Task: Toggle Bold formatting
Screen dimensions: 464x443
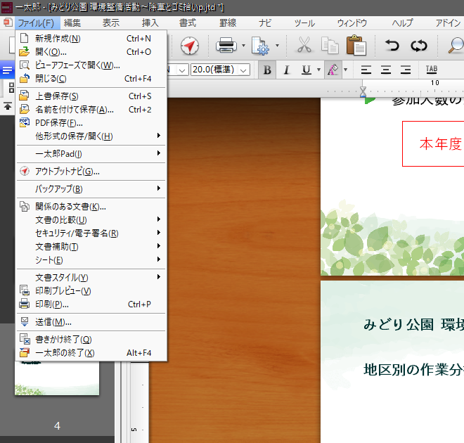Action: 267,70
